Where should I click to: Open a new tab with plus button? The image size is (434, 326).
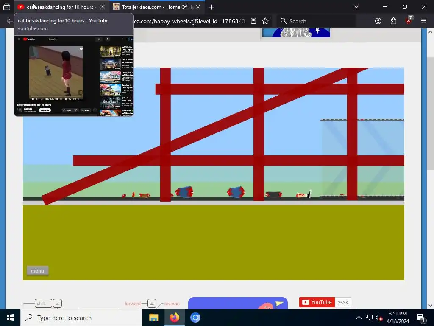212,7
